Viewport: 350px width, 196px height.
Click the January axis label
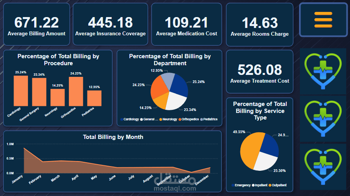[17, 179]
